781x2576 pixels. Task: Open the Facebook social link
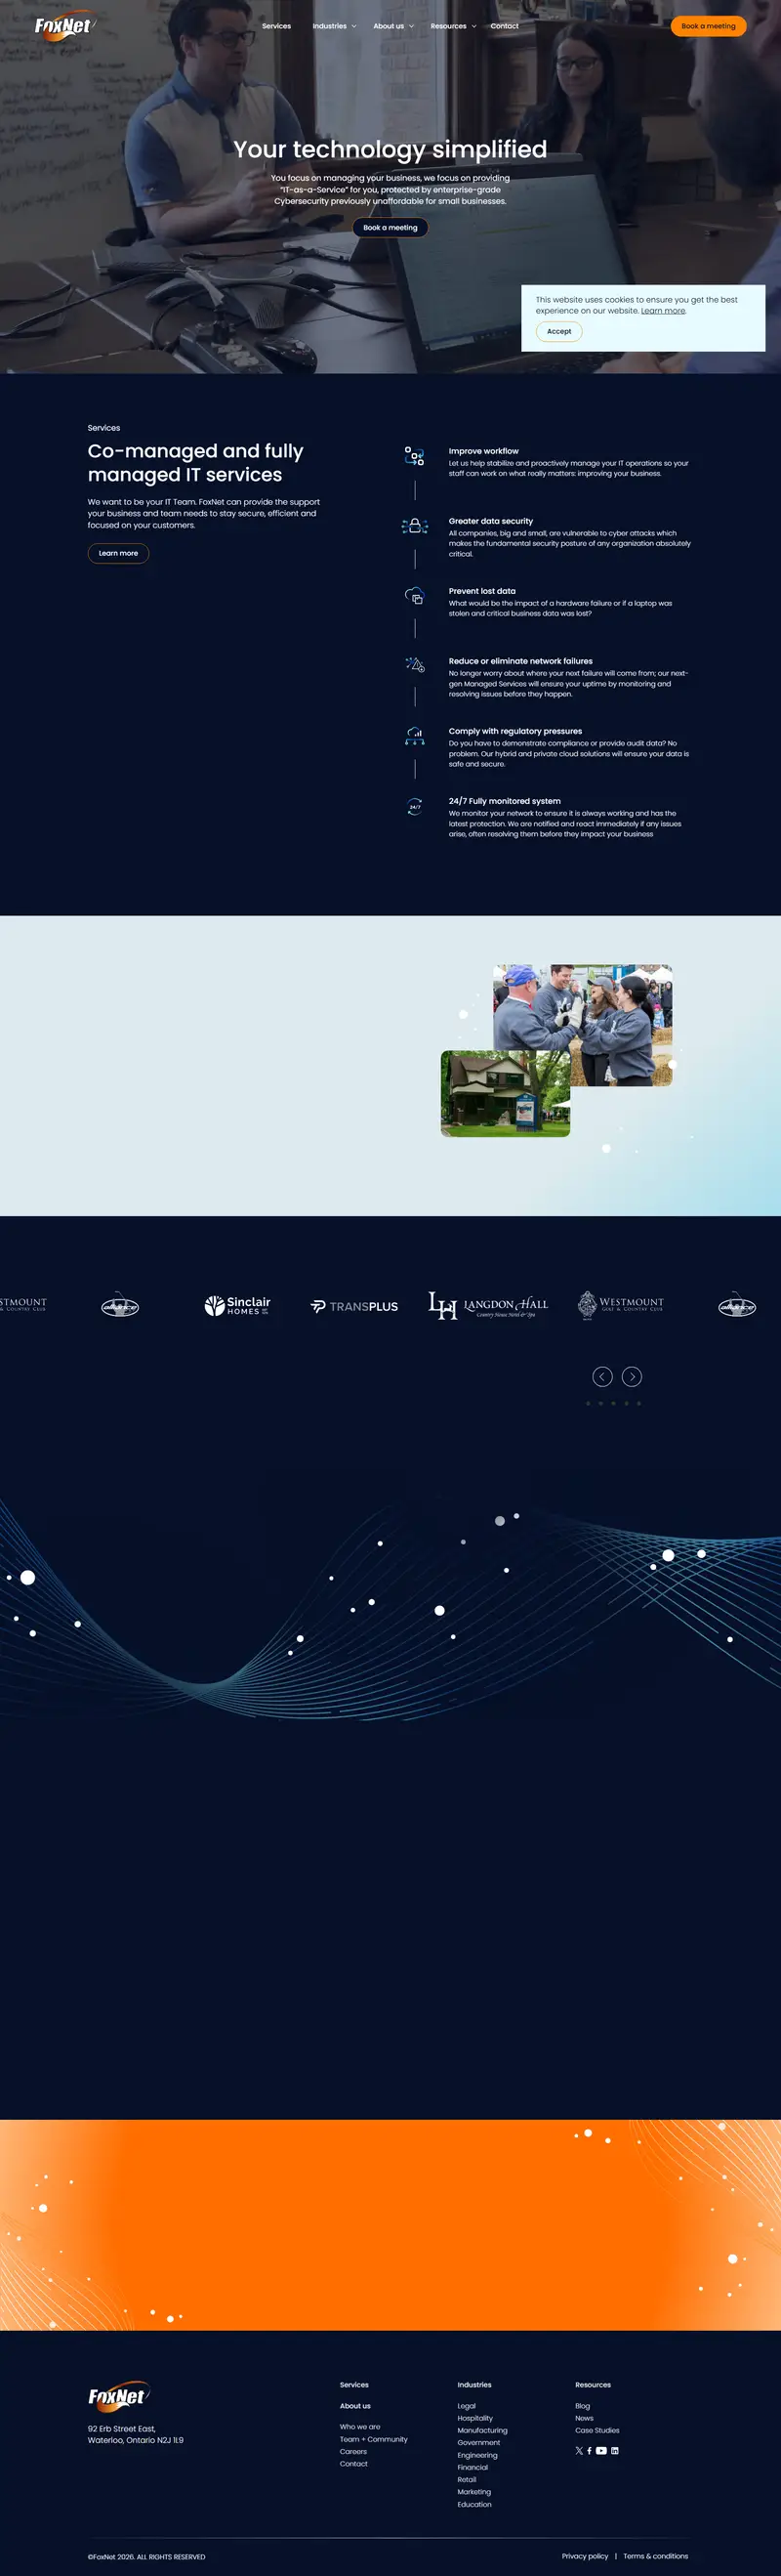589,2451
